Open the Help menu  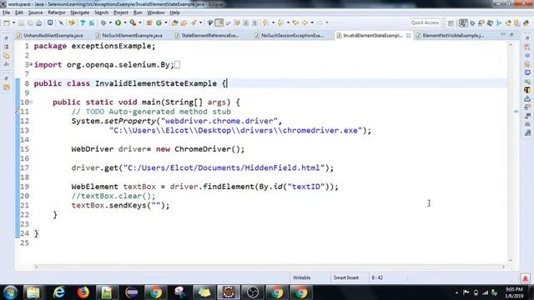[x=174, y=12]
